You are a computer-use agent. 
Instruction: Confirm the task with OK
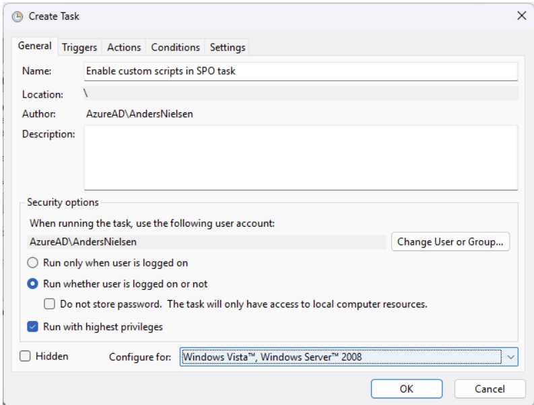(x=406, y=389)
